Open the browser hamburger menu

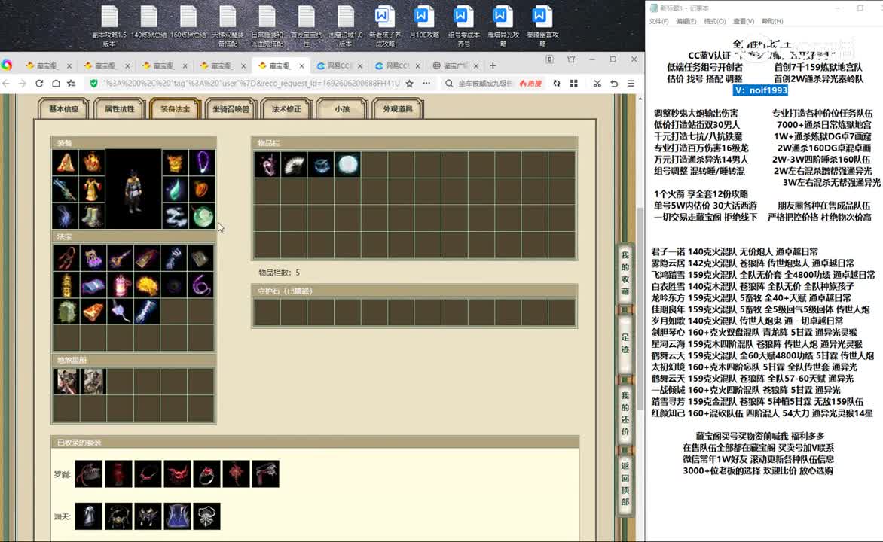(x=631, y=84)
